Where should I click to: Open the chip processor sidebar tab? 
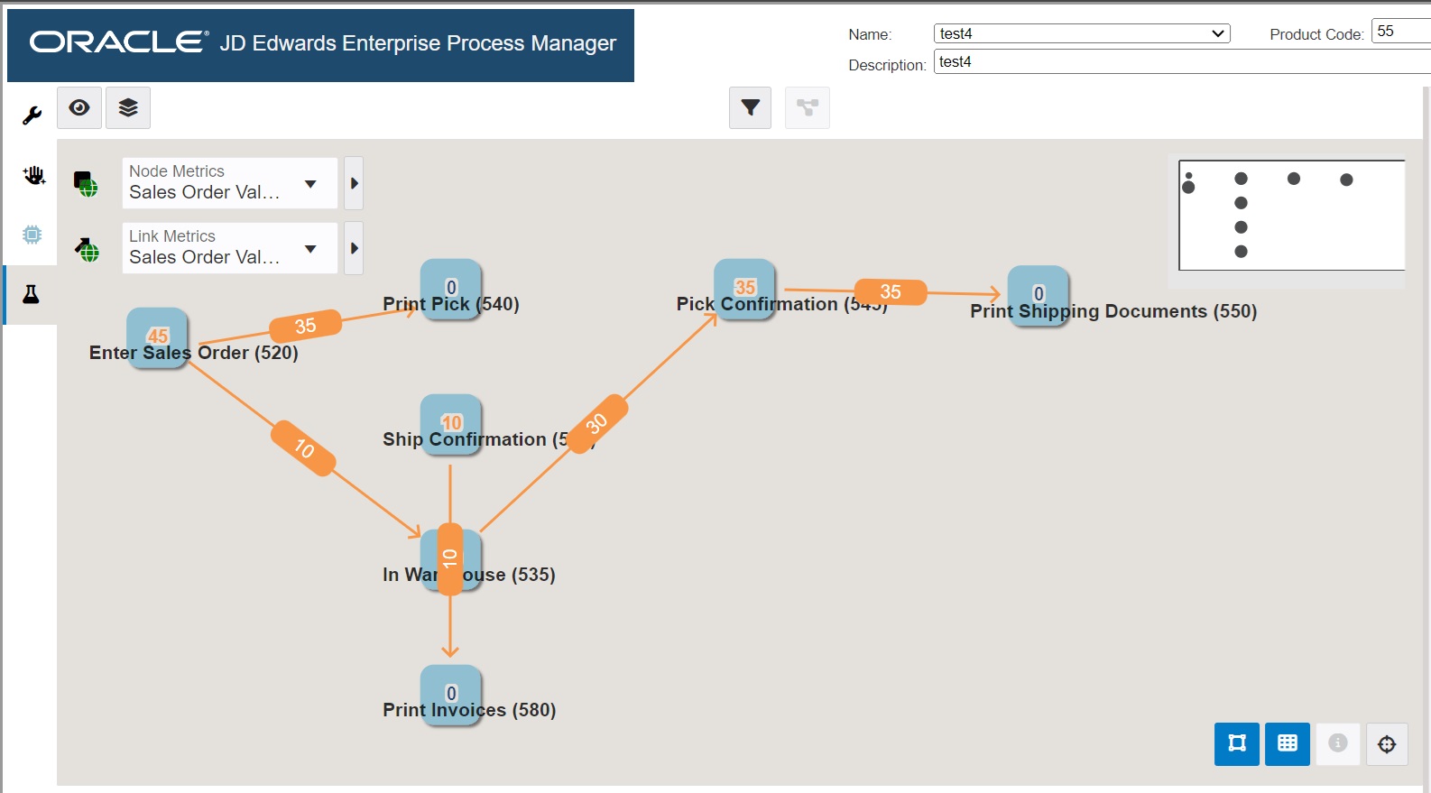point(32,235)
